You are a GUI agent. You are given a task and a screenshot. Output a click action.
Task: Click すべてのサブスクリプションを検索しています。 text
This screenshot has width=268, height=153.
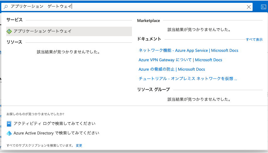[x=40, y=145]
